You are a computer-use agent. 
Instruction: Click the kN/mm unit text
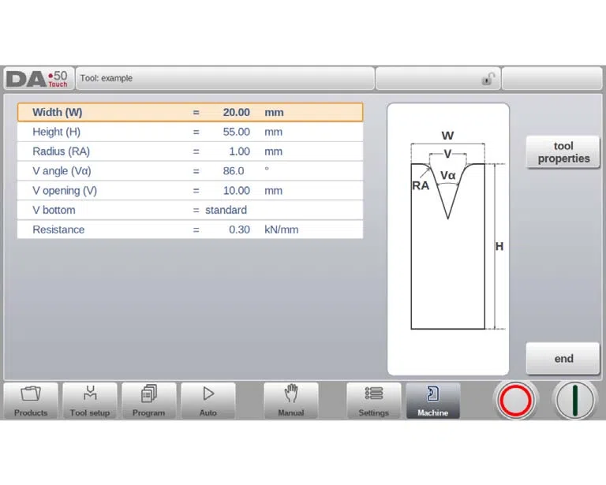[x=282, y=229]
